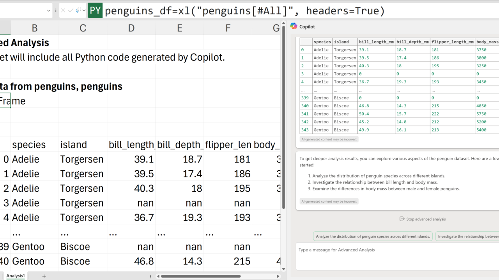The image size is (499, 280).
Task: Select column D header
Action: (x=131, y=28)
